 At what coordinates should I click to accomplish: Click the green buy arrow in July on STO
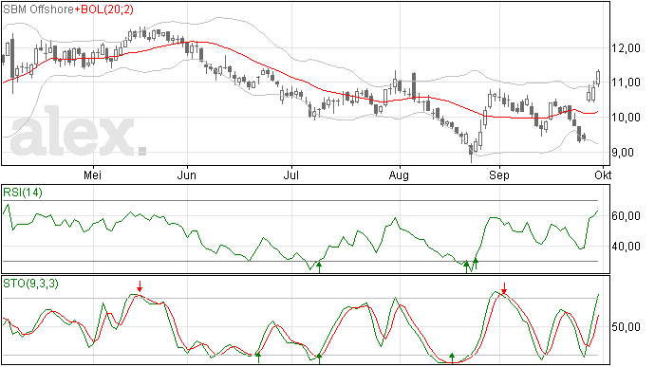click(x=319, y=358)
